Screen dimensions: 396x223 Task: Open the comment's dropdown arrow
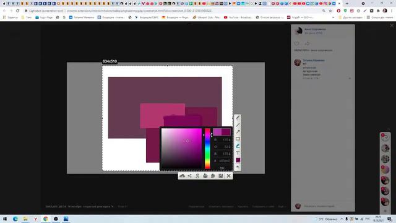tap(350, 79)
